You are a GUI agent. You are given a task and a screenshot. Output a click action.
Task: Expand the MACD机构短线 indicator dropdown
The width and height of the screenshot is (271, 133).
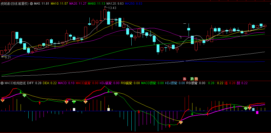(2, 83)
